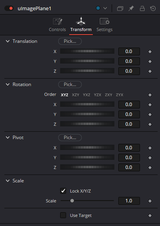This screenshot has height=226, width=160.
Task: Click the Rotation X thumbwheel slider
Action: (87, 104)
